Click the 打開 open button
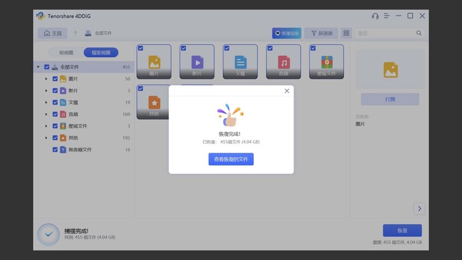 (x=390, y=99)
